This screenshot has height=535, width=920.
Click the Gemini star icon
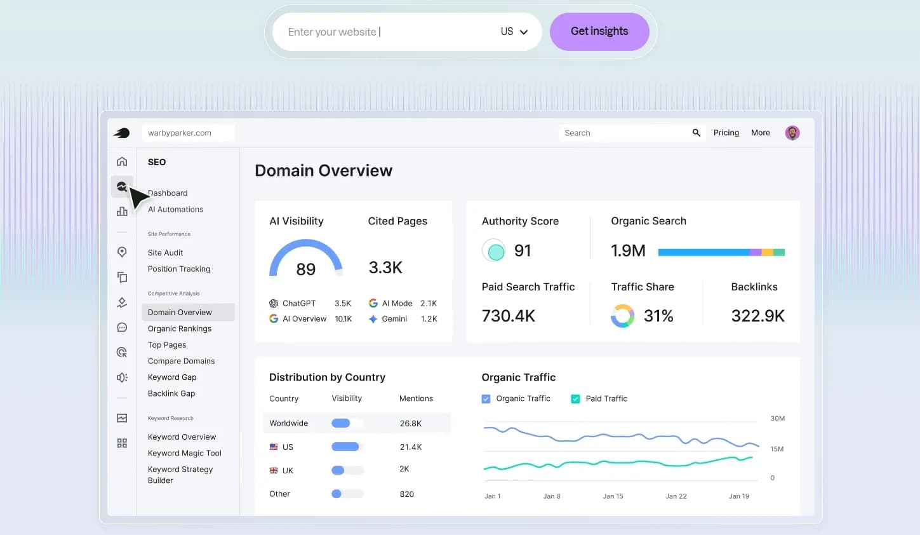373,319
